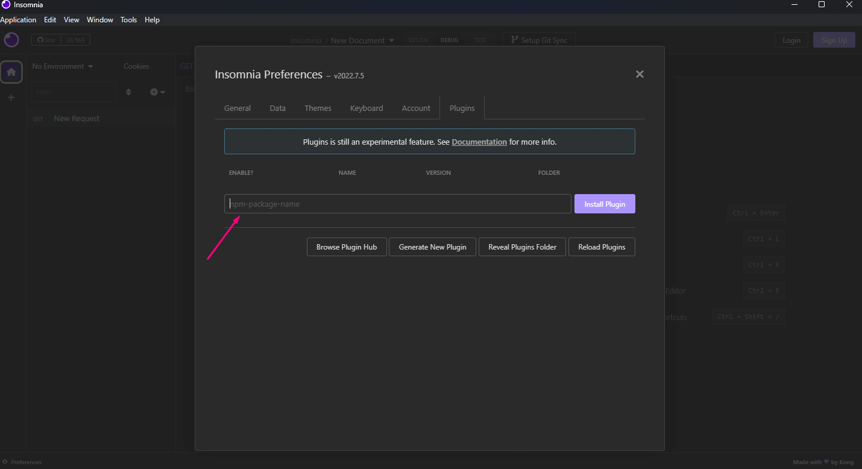Open the Edit menu
This screenshot has height=469, width=862.
[x=50, y=20]
